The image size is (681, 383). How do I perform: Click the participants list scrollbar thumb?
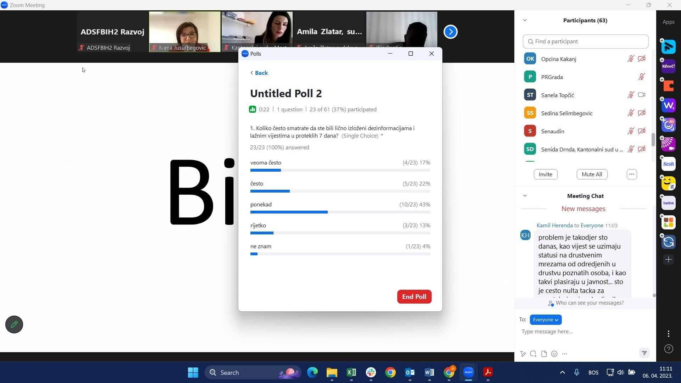[x=653, y=139]
